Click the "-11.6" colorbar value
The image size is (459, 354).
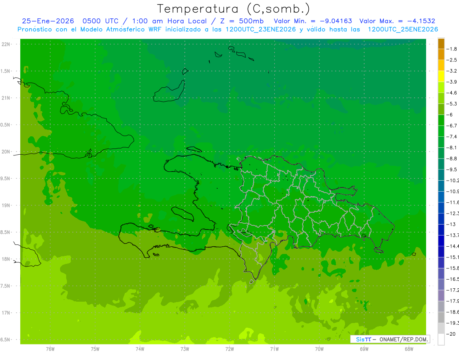pyautogui.click(x=452, y=202)
